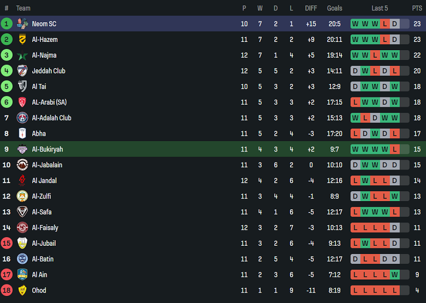426x303 pixels.
Task: Click the Last 5 column header
Action: point(380,8)
